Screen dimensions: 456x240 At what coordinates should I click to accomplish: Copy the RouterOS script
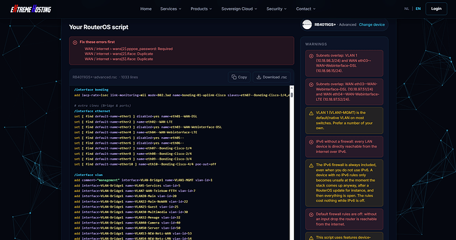pyautogui.click(x=239, y=77)
